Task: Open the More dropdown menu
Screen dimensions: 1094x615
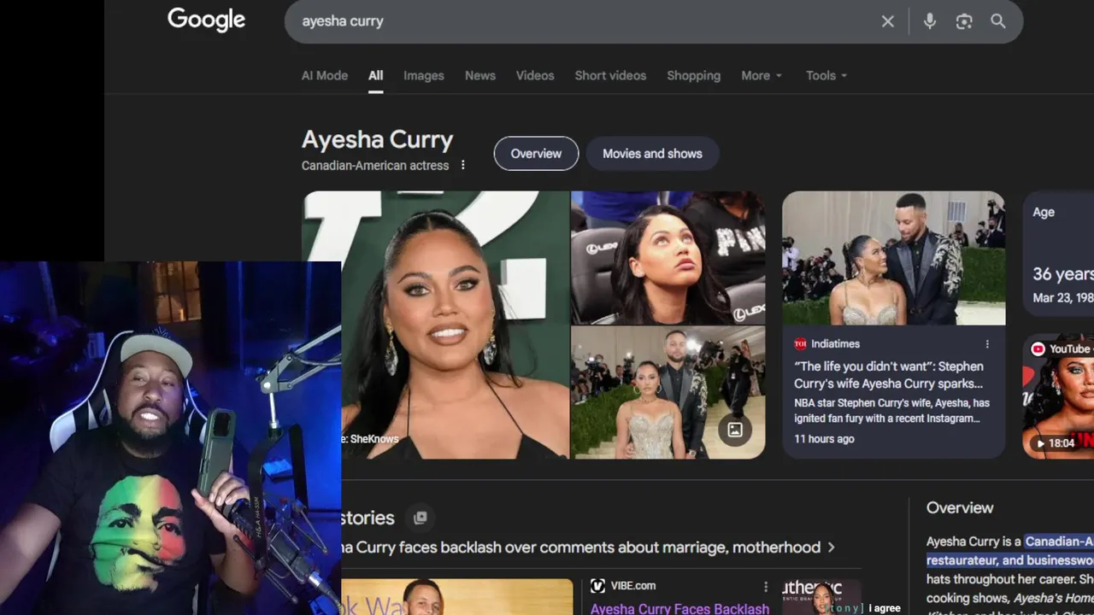Action: click(x=762, y=75)
